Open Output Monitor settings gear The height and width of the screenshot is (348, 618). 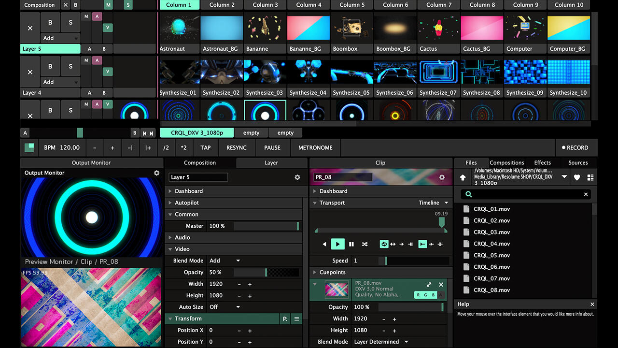(156, 173)
